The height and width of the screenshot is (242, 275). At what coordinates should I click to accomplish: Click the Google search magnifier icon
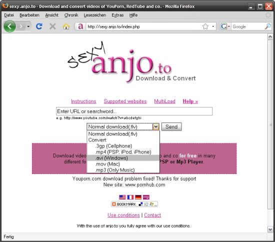coord(267,26)
